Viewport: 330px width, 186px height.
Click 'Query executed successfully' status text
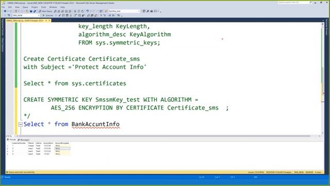click(x=22, y=172)
